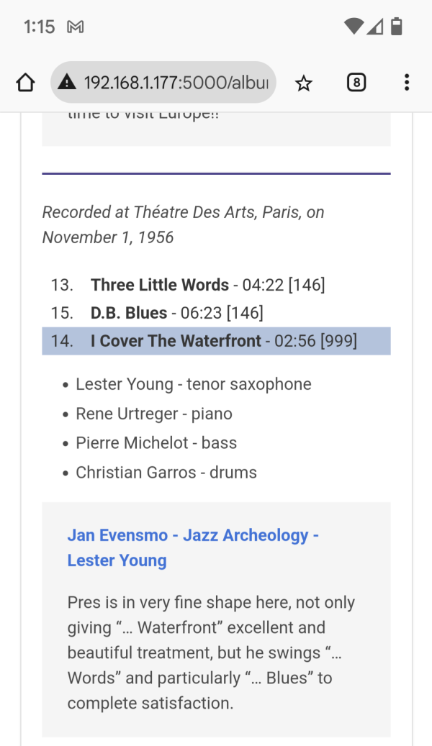Bookmark page with the star icon
The image size is (432, 746).
[x=303, y=83]
